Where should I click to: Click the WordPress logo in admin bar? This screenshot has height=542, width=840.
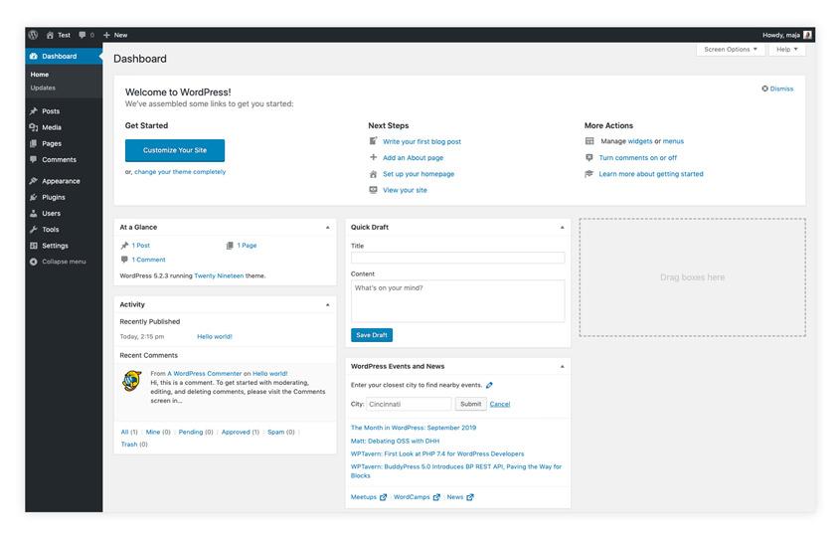(33, 35)
